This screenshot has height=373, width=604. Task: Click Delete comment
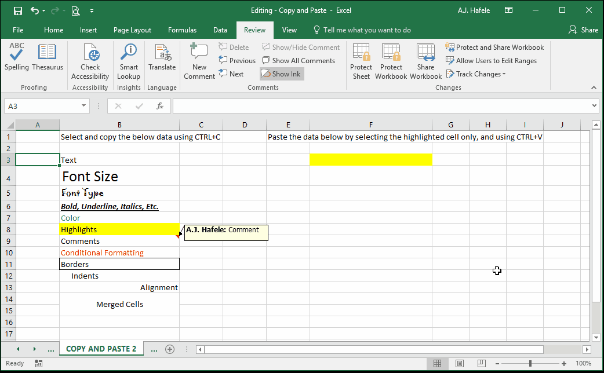tap(234, 47)
